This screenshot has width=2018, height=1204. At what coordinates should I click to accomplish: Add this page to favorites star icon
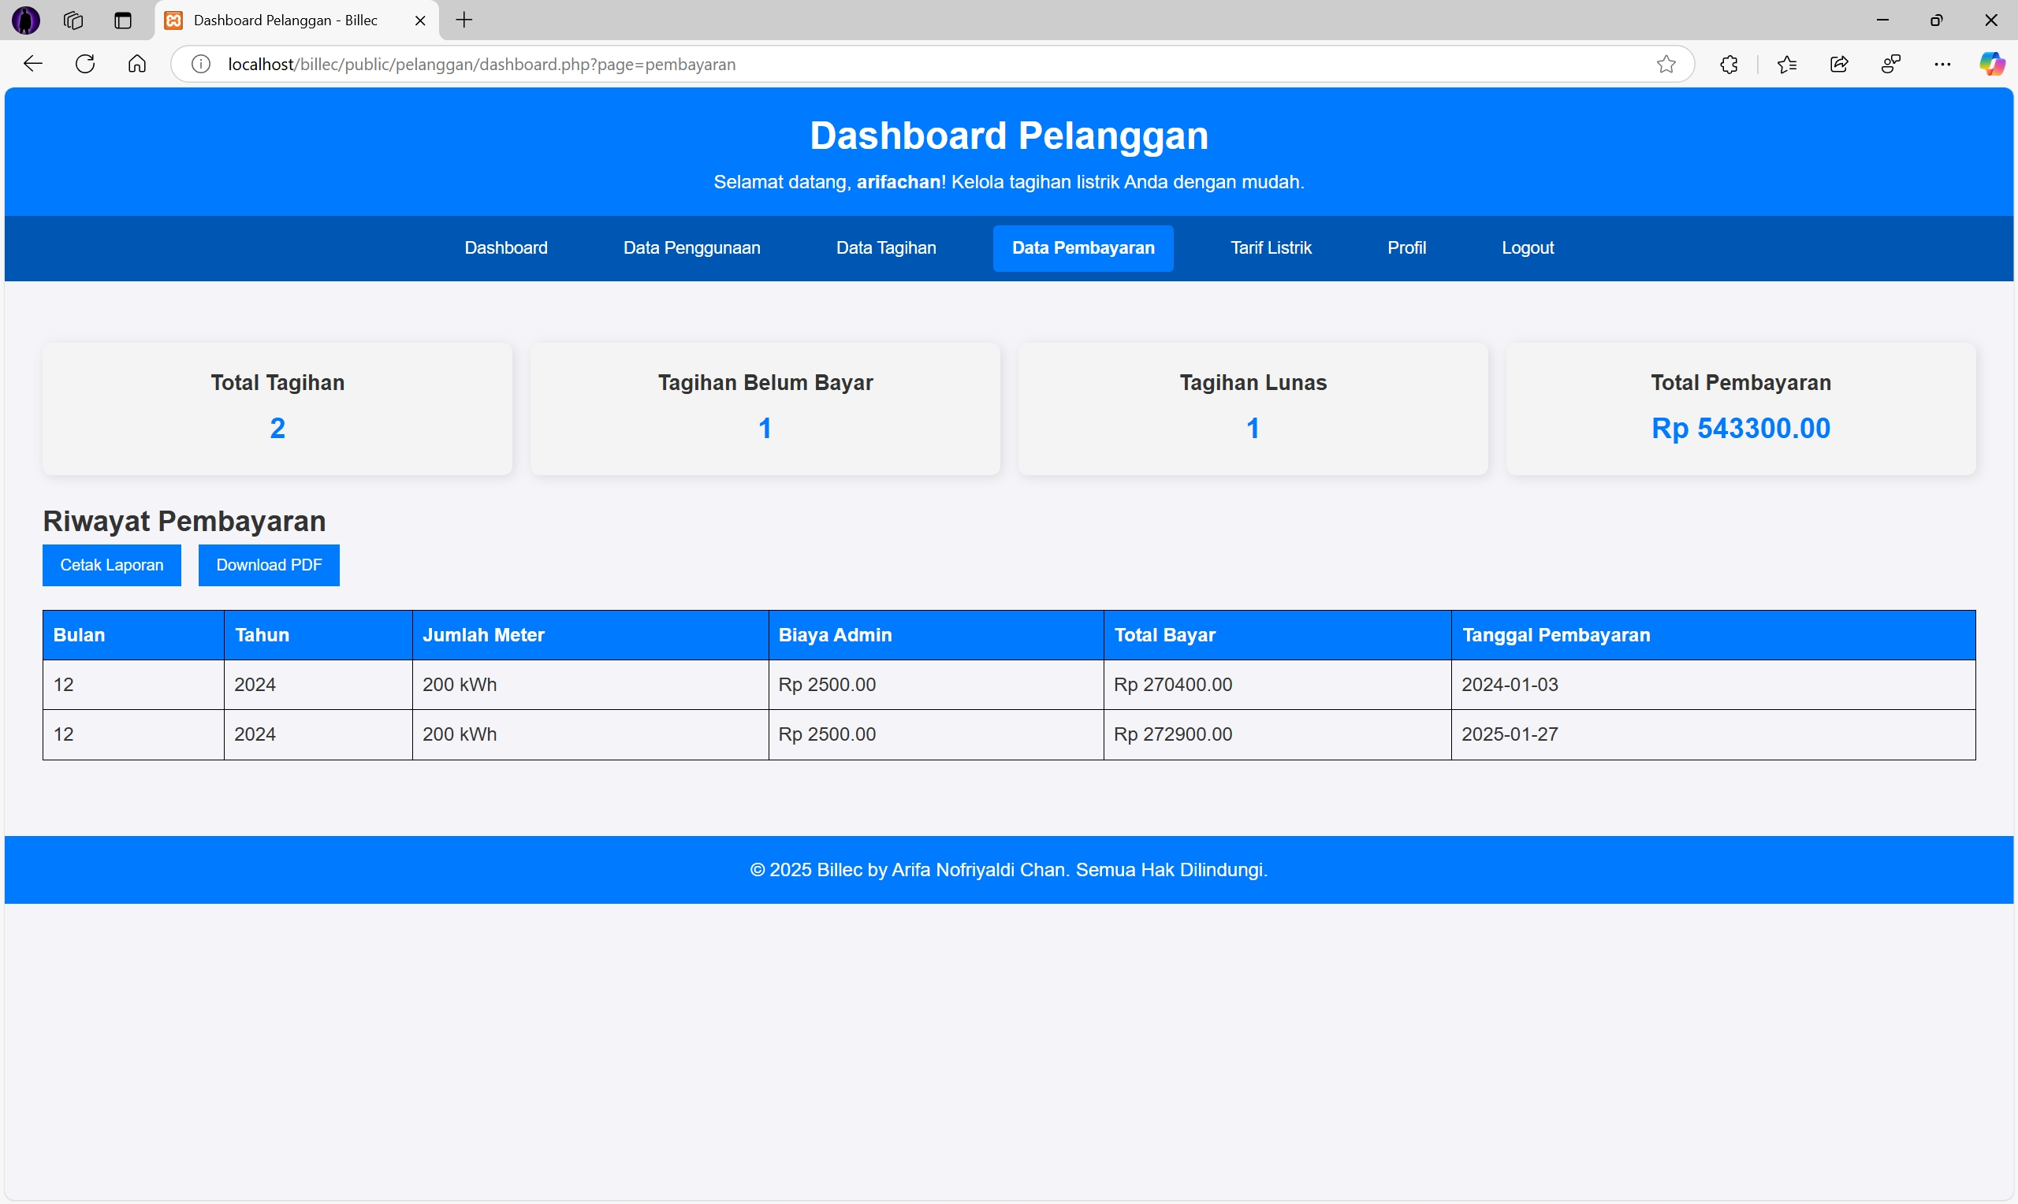point(1666,64)
